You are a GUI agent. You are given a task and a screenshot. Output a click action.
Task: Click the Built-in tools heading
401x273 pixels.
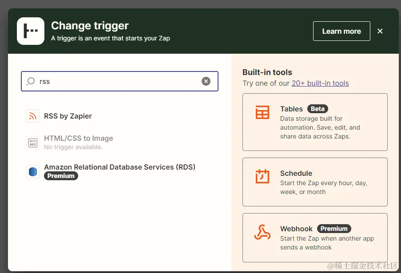267,72
